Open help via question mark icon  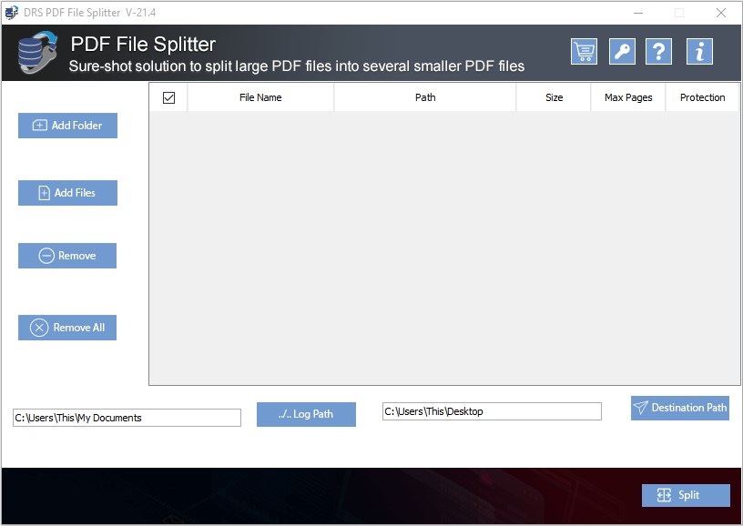tap(658, 52)
